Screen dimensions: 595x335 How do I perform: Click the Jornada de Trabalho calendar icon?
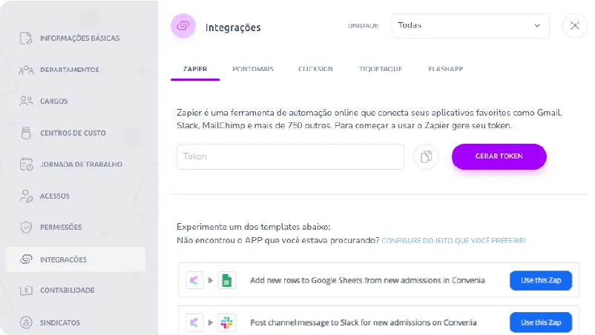[x=26, y=165]
